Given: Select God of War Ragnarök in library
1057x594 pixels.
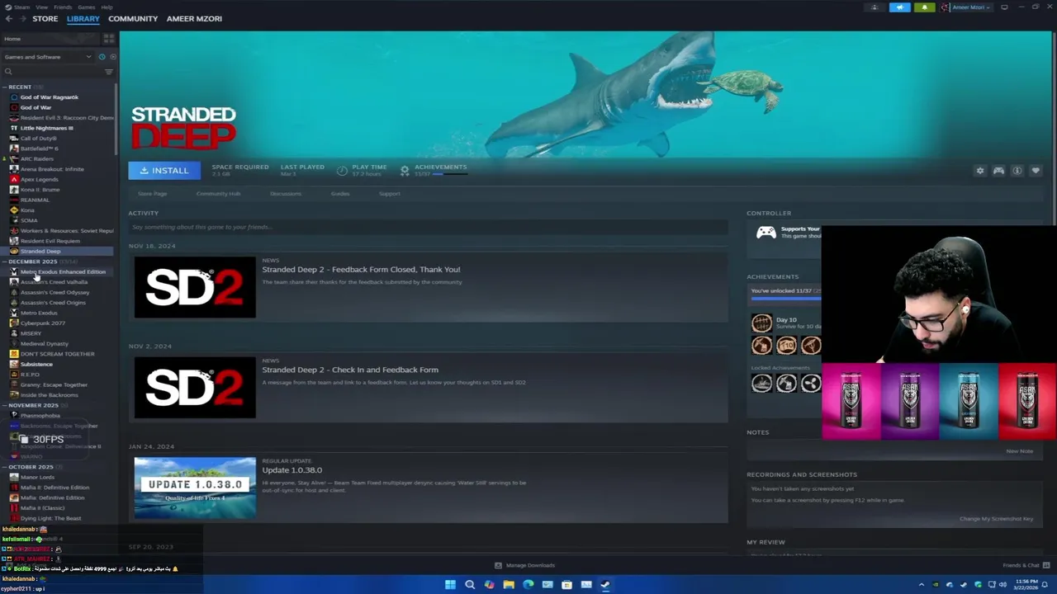Looking at the screenshot, I should 49,97.
